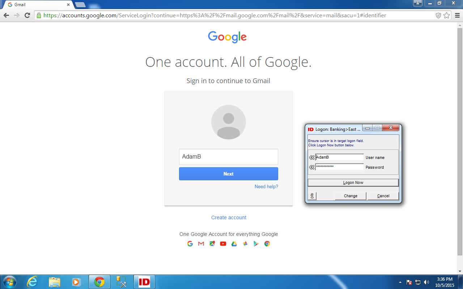Click the arrow icon beside Password field

pyautogui.click(x=312, y=167)
